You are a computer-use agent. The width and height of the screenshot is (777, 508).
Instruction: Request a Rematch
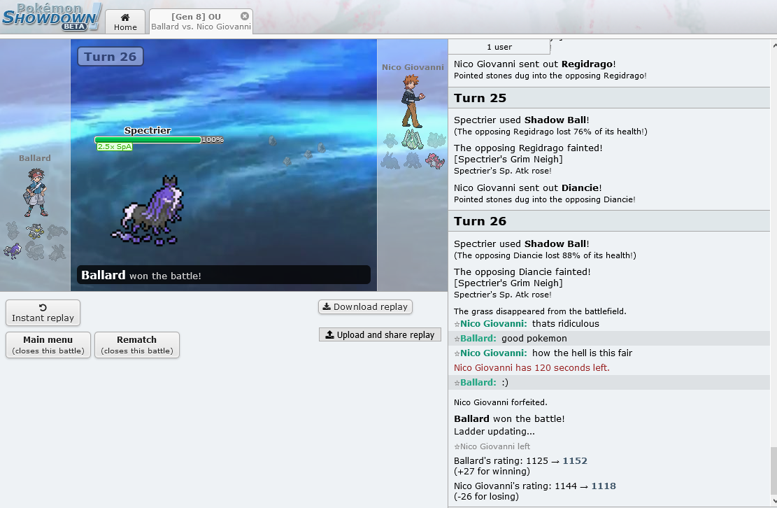pos(137,344)
